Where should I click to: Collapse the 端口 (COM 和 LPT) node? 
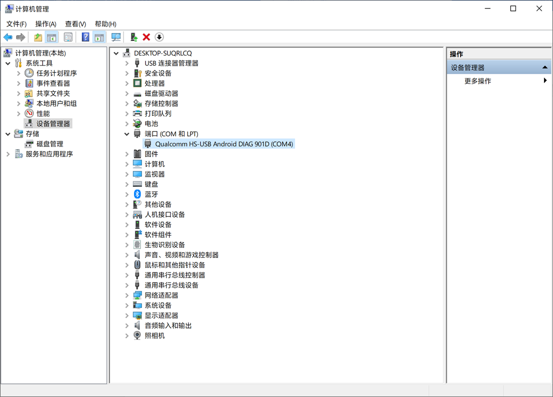tap(127, 134)
